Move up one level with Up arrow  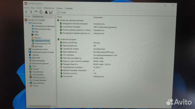36,12
